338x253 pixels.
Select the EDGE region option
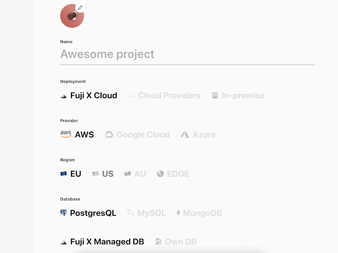[x=173, y=174]
